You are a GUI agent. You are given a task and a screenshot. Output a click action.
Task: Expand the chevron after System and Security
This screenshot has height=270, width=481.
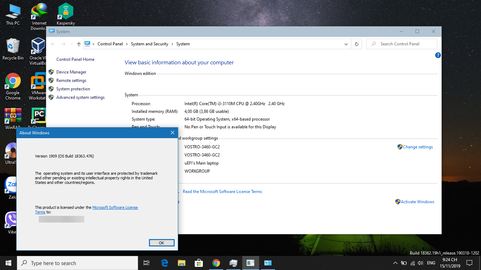coord(172,44)
